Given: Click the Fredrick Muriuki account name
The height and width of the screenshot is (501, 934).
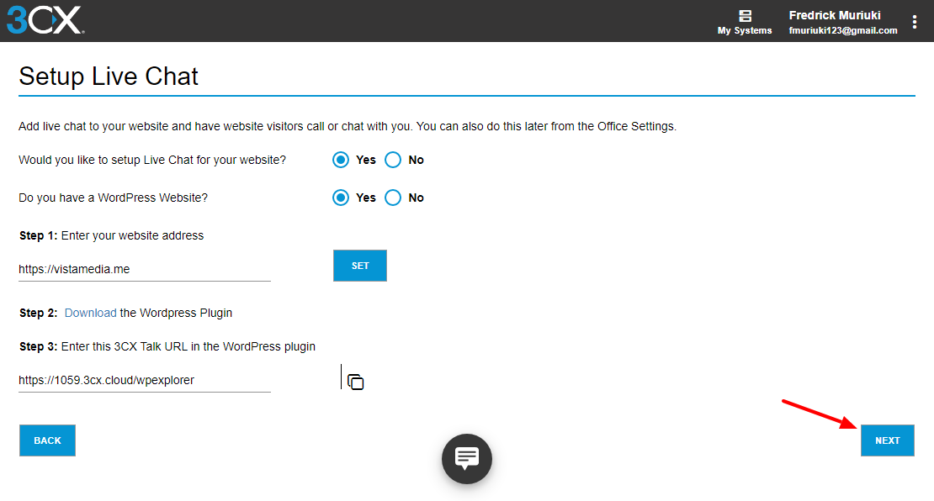Looking at the screenshot, I should pos(835,15).
